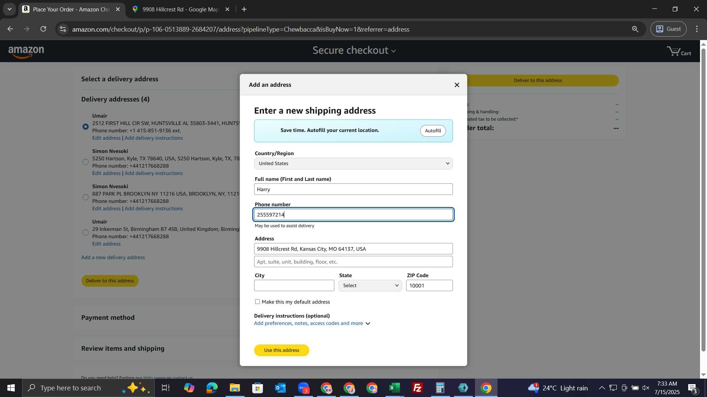Open the State select dropdown
This screenshot has width=707, height=397.
[x=370, y=286]
